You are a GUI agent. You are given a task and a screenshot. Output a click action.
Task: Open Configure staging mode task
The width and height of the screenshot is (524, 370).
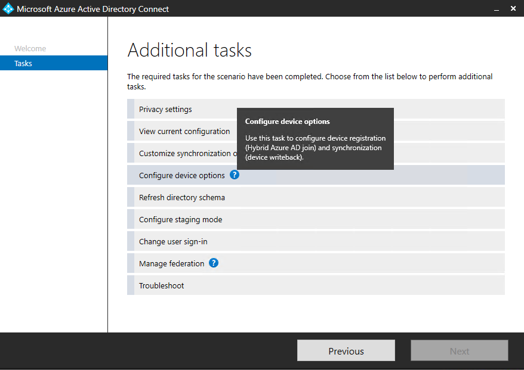tap(316, 219)
